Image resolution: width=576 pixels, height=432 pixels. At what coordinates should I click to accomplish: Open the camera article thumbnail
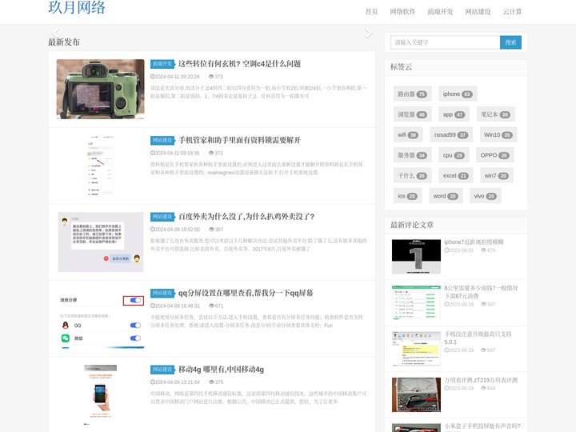pos(100,90)
